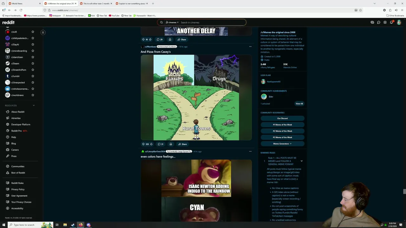Open Other Bookmarks folder
406x228 pixels.
click(x=395, y=16)
